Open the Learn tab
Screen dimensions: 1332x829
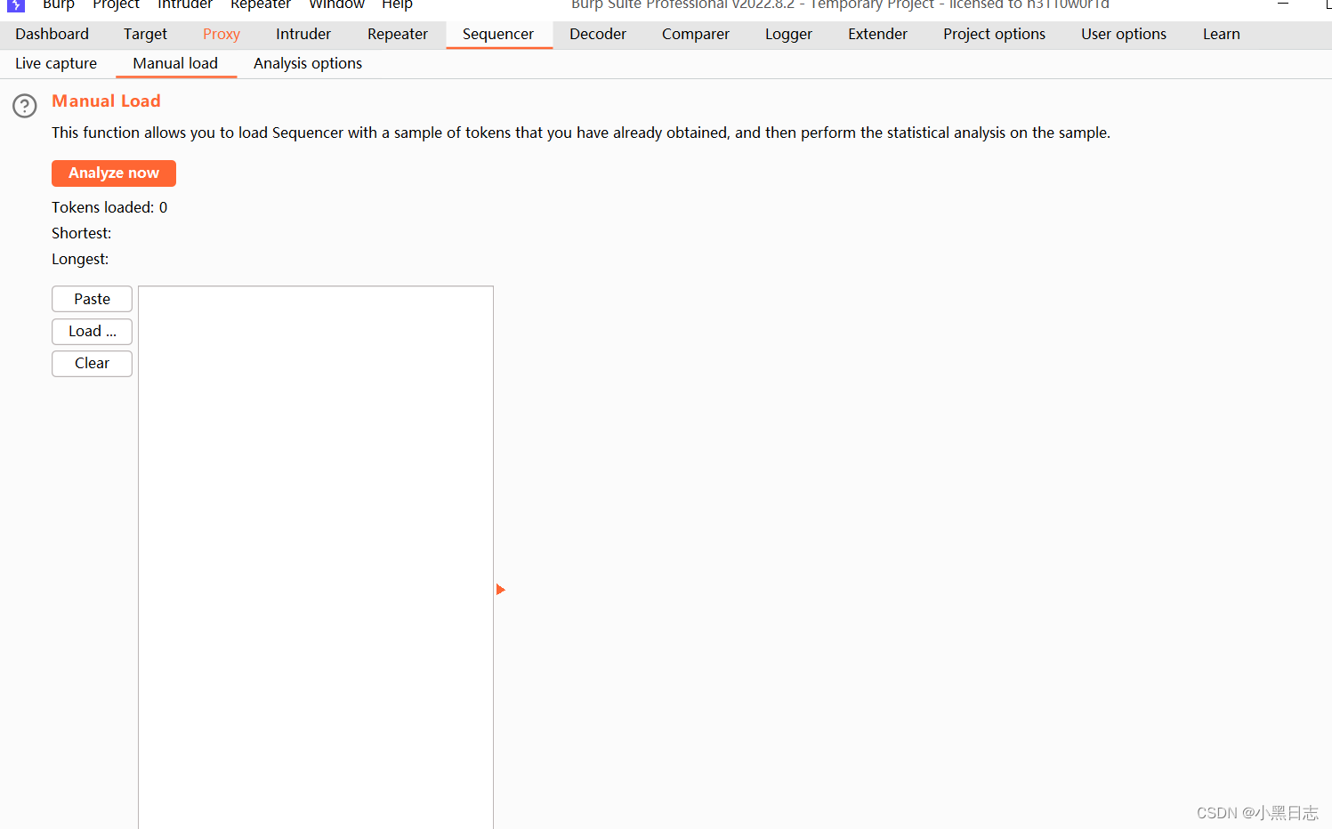coord(1222,34)
